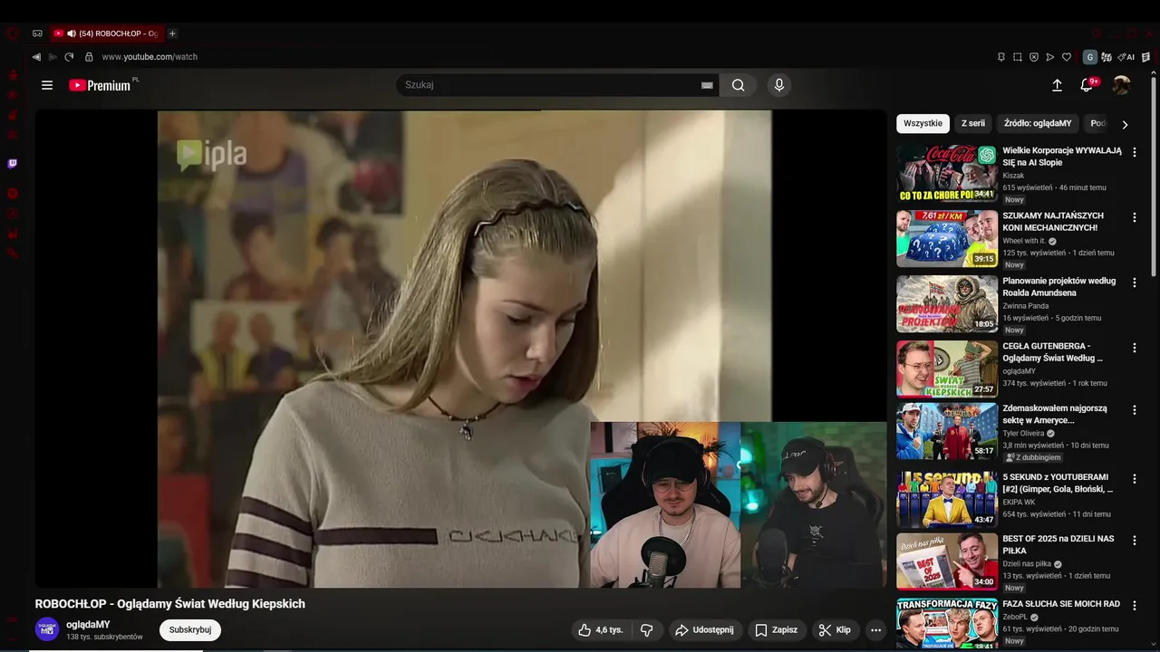Open Kiszak channel name in sidebar

(1013, 176)
